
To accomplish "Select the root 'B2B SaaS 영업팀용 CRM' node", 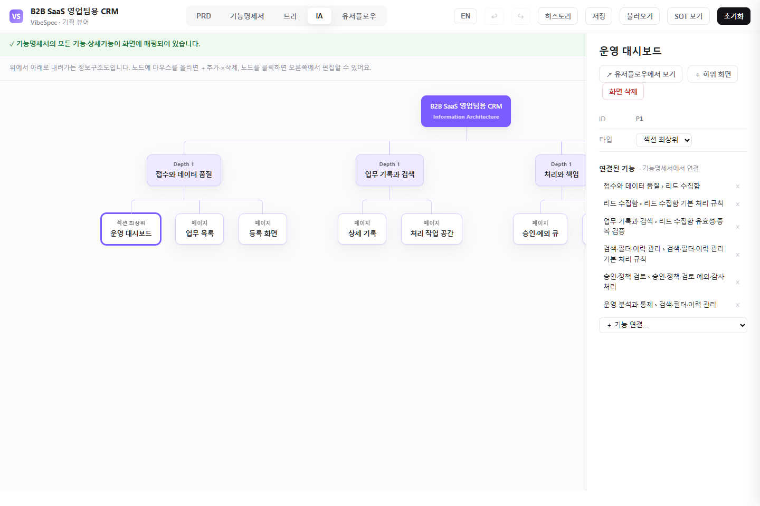I will click(466, 111).
